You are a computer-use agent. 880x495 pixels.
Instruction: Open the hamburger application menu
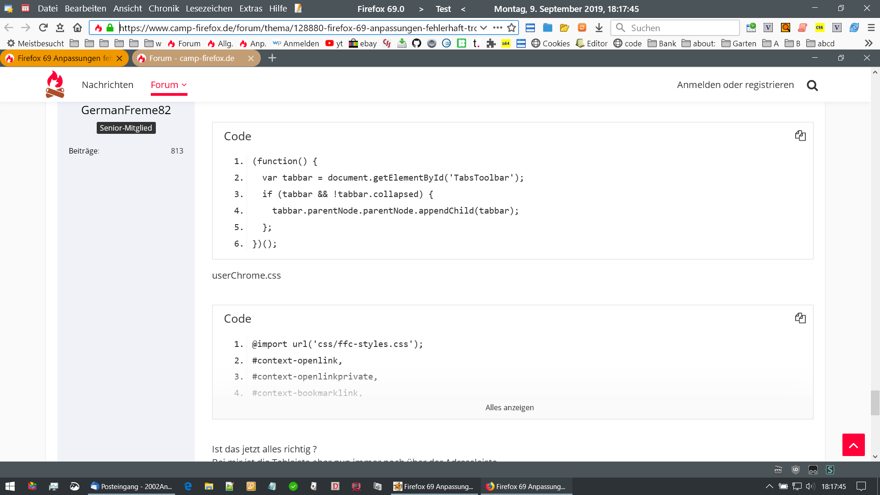click(x=871, y=28)
